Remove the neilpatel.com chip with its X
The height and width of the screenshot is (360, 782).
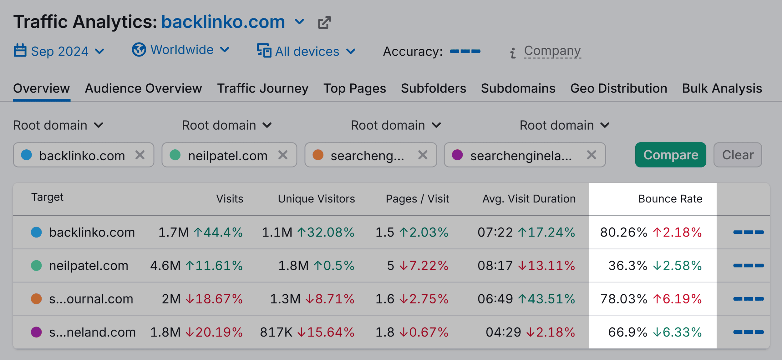pos(283,155)
